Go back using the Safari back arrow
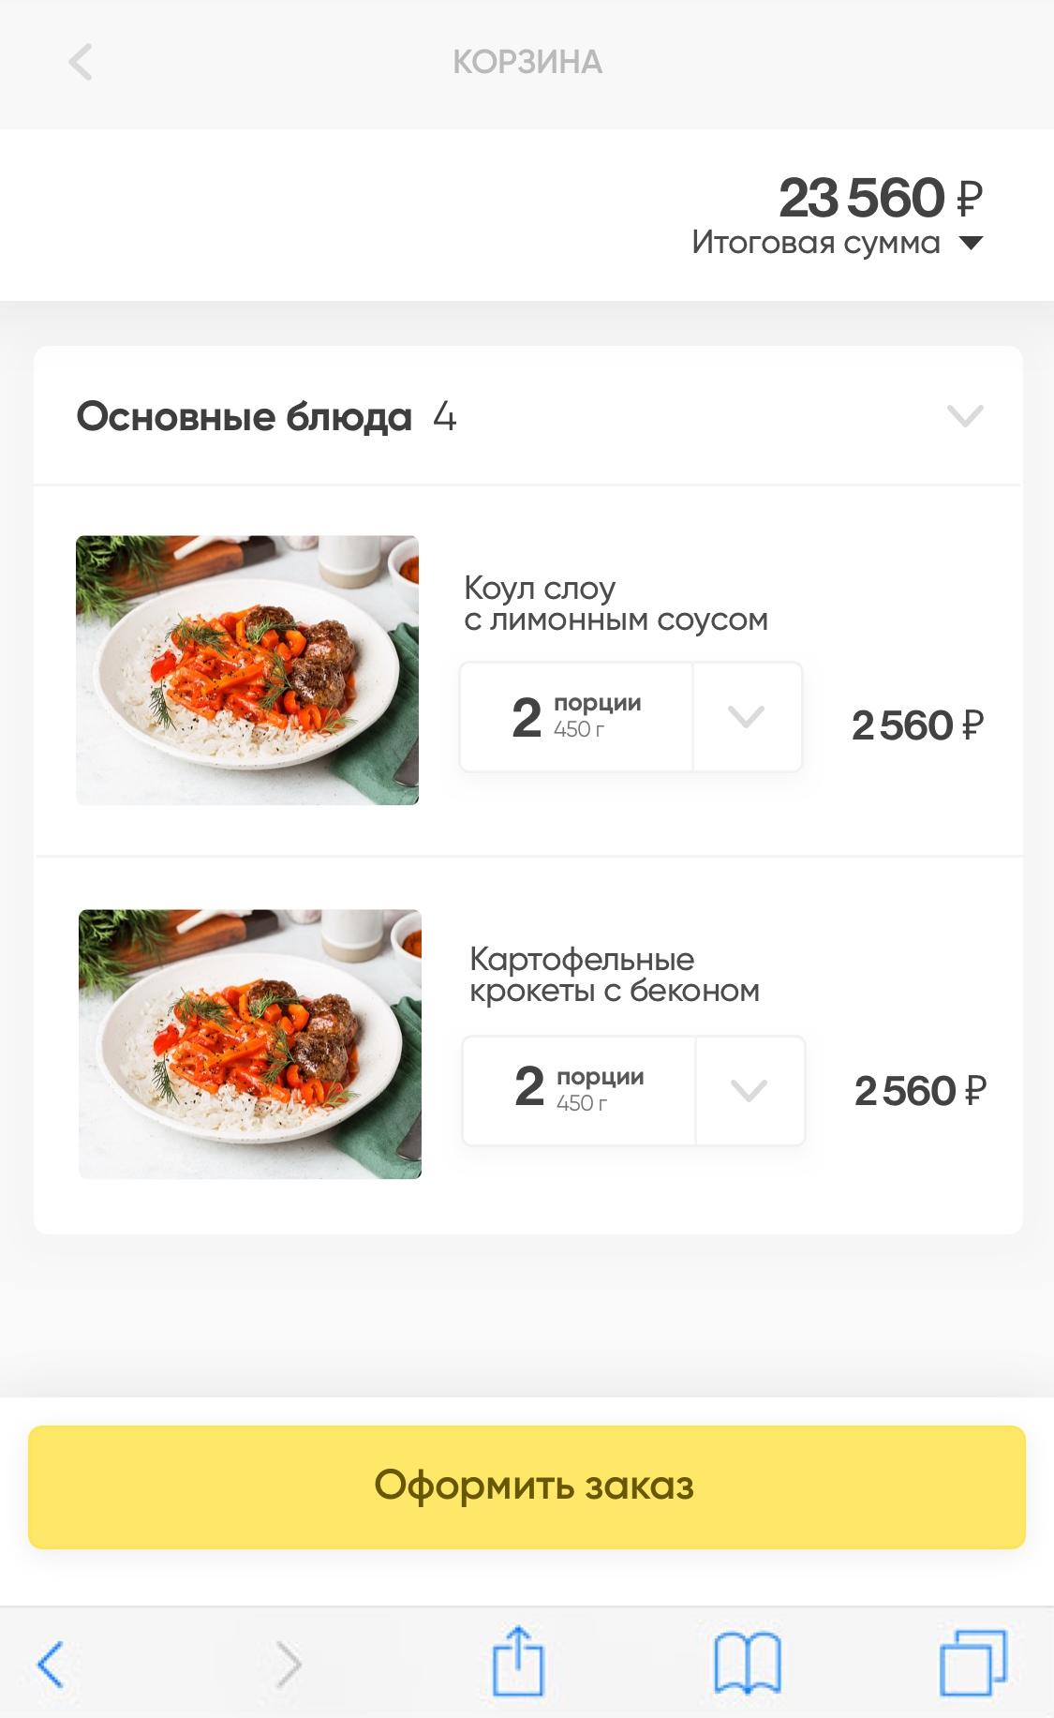The image size is (1054, 1718). tap(51, 1664)
